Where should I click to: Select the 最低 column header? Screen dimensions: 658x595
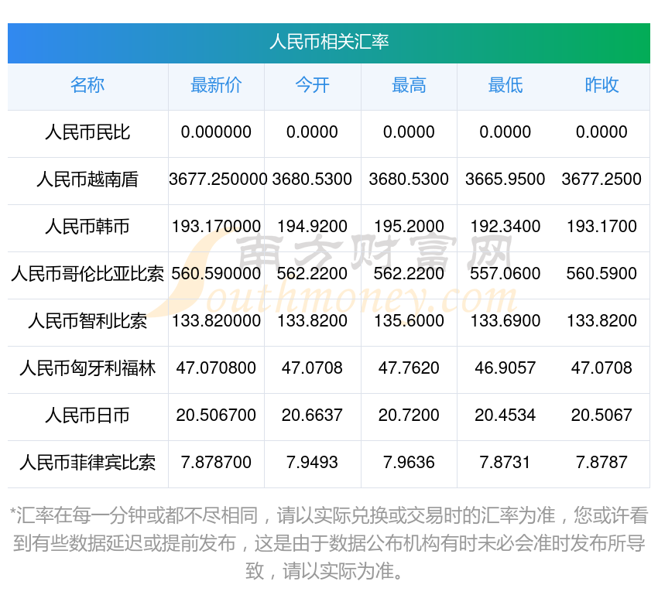[x=505, y=85]
